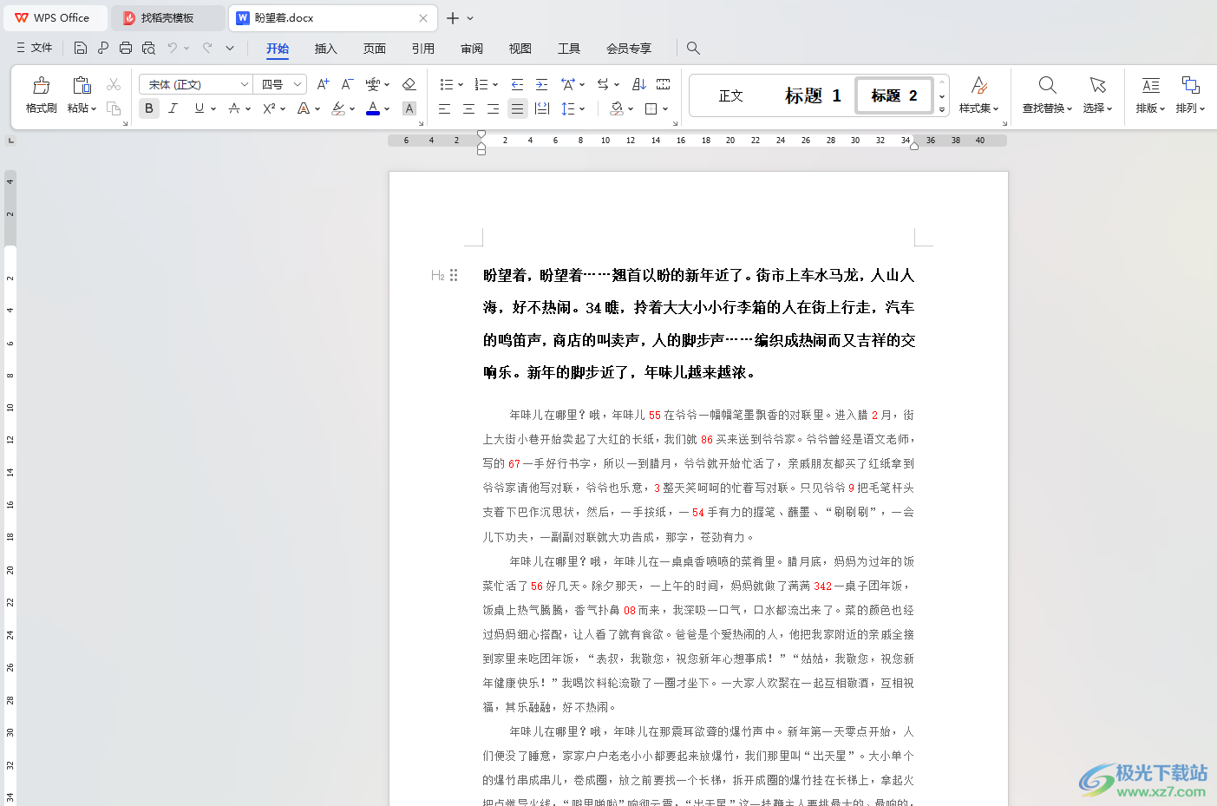Expand underline style dropdown arrow
This screenshot has width=1217, height=806.
pos(213,109)
